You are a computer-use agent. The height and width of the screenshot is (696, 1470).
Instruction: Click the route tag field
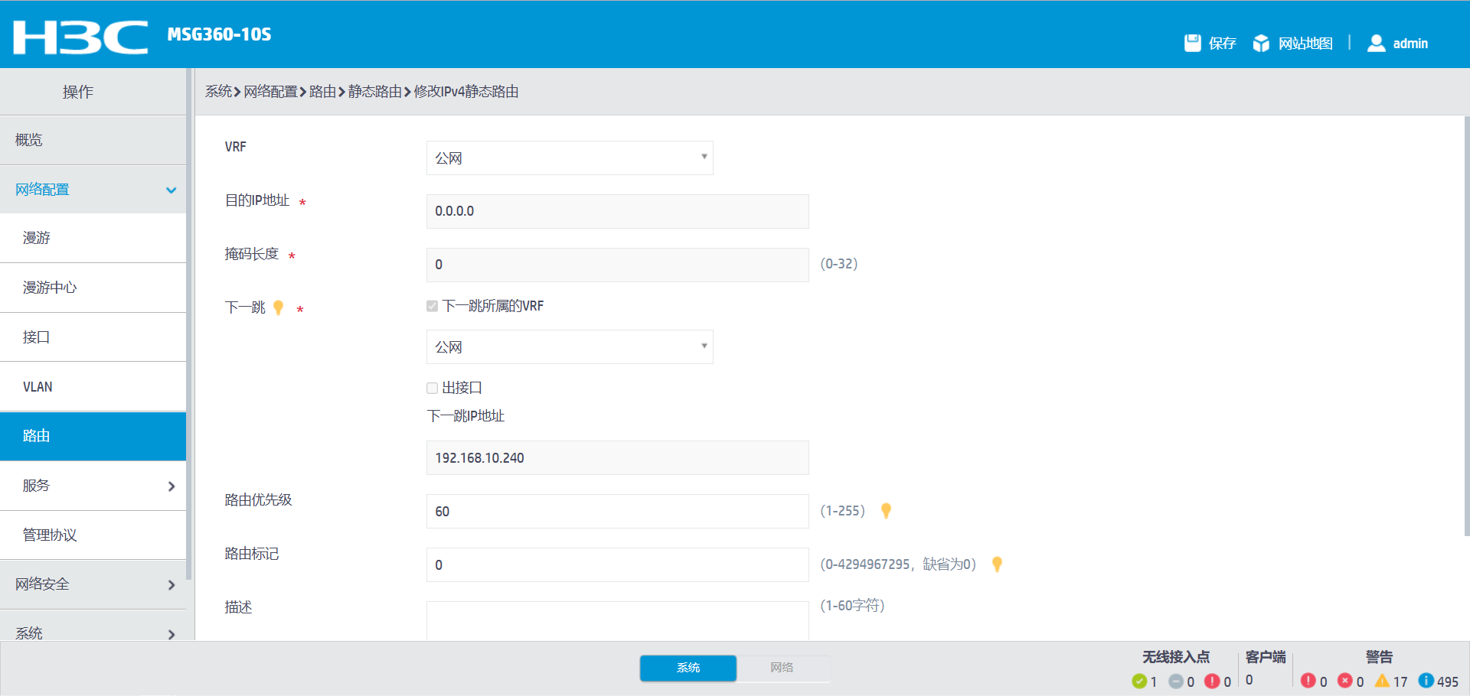click(617, 564)
